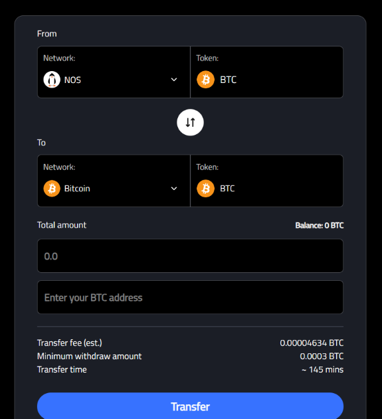Click the Bitcoin network icon in To section
The image size is (382, 419).
click(52, 189)
